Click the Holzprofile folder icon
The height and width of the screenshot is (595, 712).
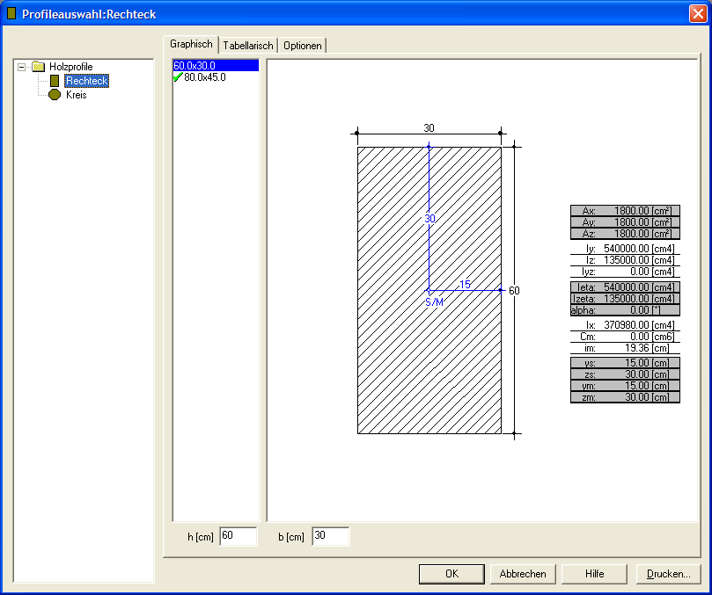pyautogui.click(x=38, y=67)
